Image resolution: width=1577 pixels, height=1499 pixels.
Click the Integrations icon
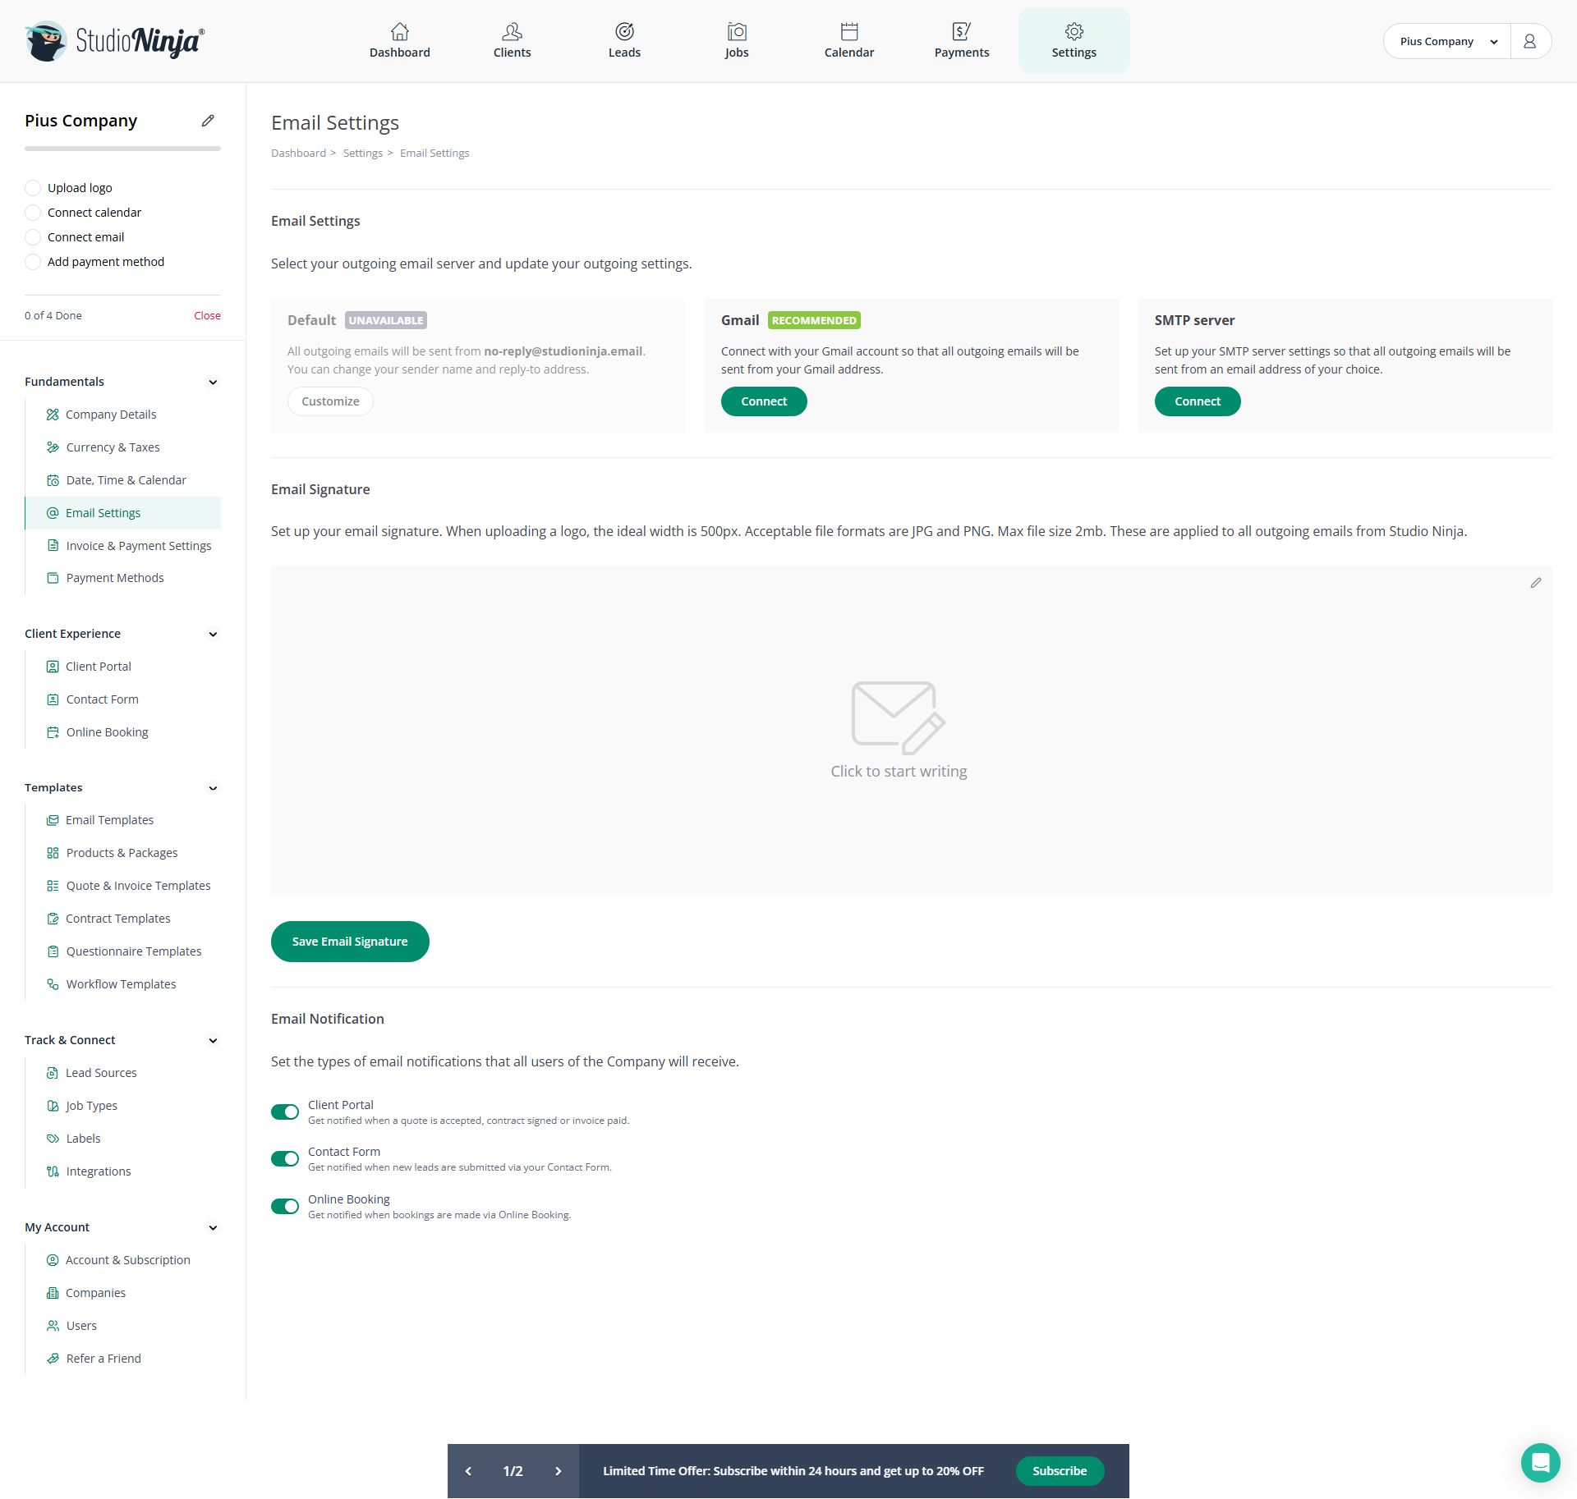53,1171
